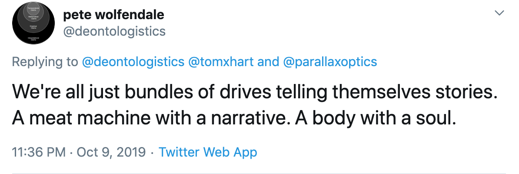Go to the @parallaxoptics mention

click(330, 62)
